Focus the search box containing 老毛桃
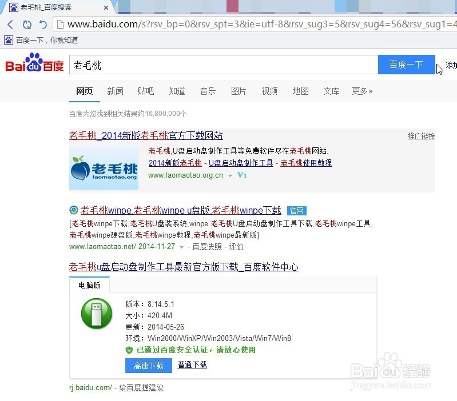 224,65
